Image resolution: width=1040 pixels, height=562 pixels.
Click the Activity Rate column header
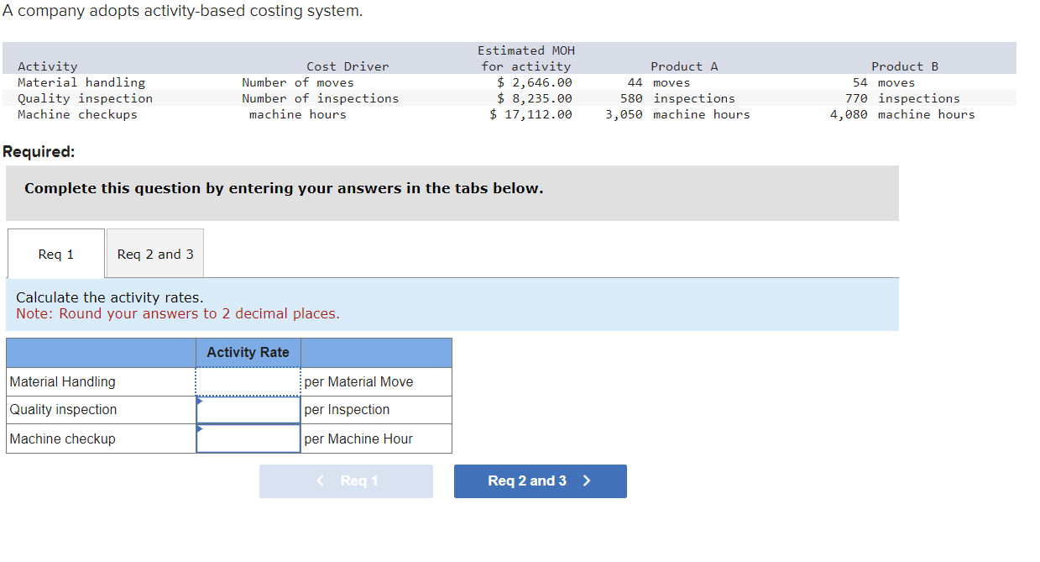click(248, 352)
